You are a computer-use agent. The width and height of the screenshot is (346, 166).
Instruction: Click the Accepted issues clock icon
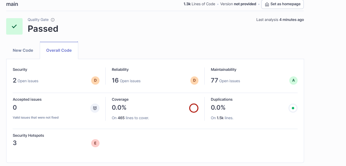95,108
